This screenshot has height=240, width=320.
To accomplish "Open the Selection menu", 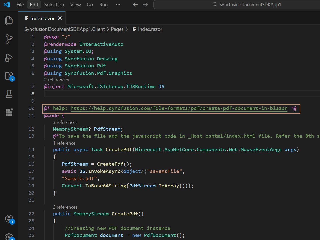I will coord(54,5).
